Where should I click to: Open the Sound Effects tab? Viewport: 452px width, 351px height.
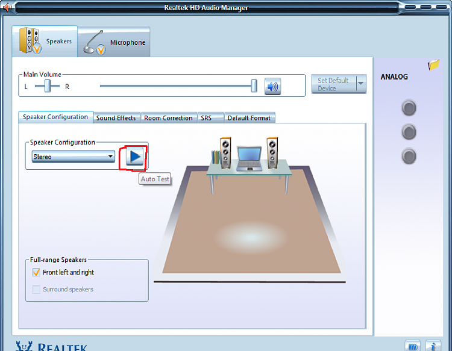tap(117, 118)
